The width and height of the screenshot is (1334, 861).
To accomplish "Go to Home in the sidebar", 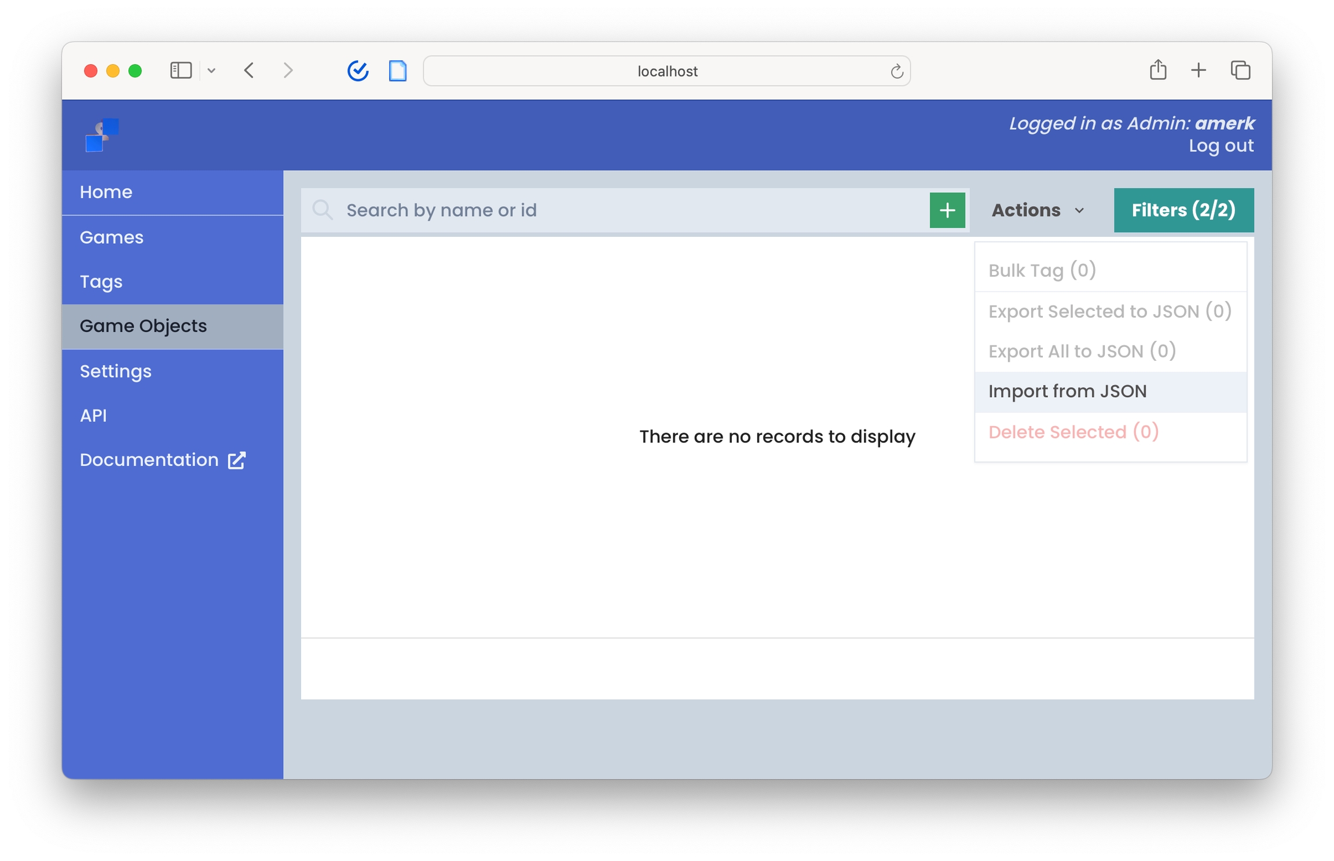I will 173,192.
